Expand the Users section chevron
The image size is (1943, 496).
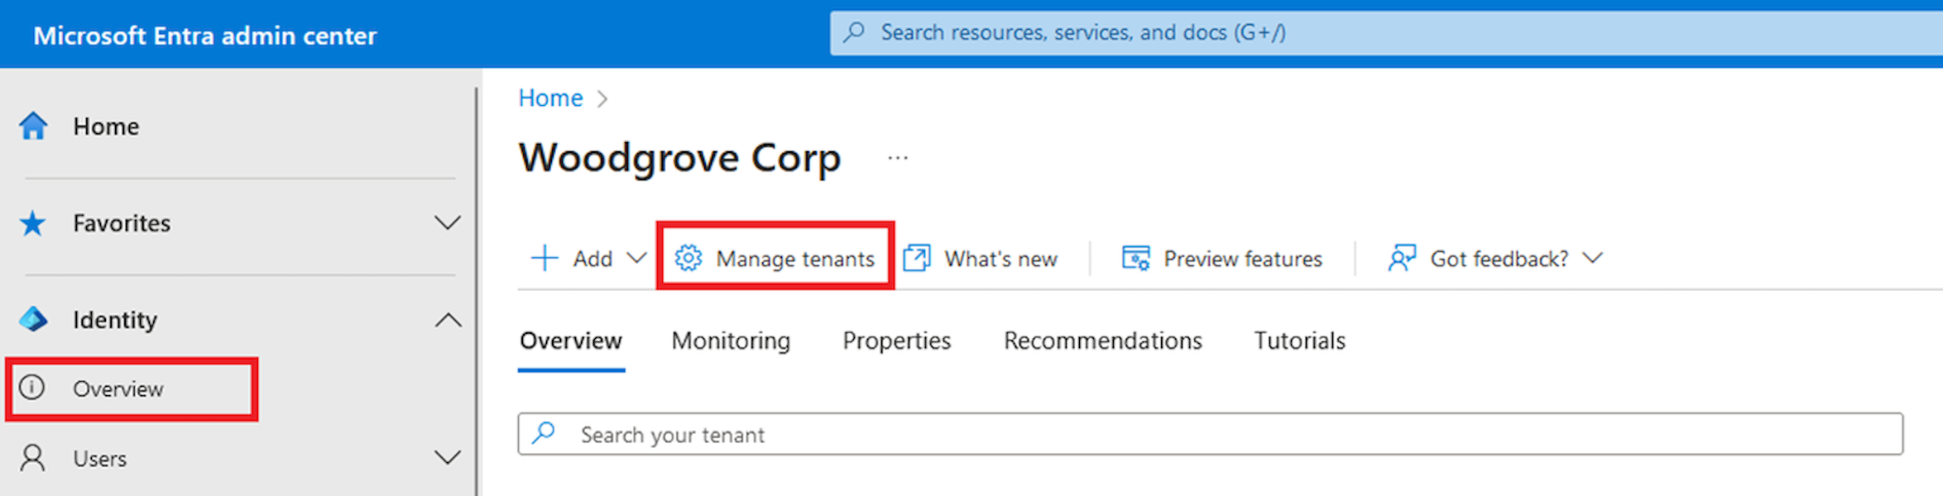coord(448,457)
